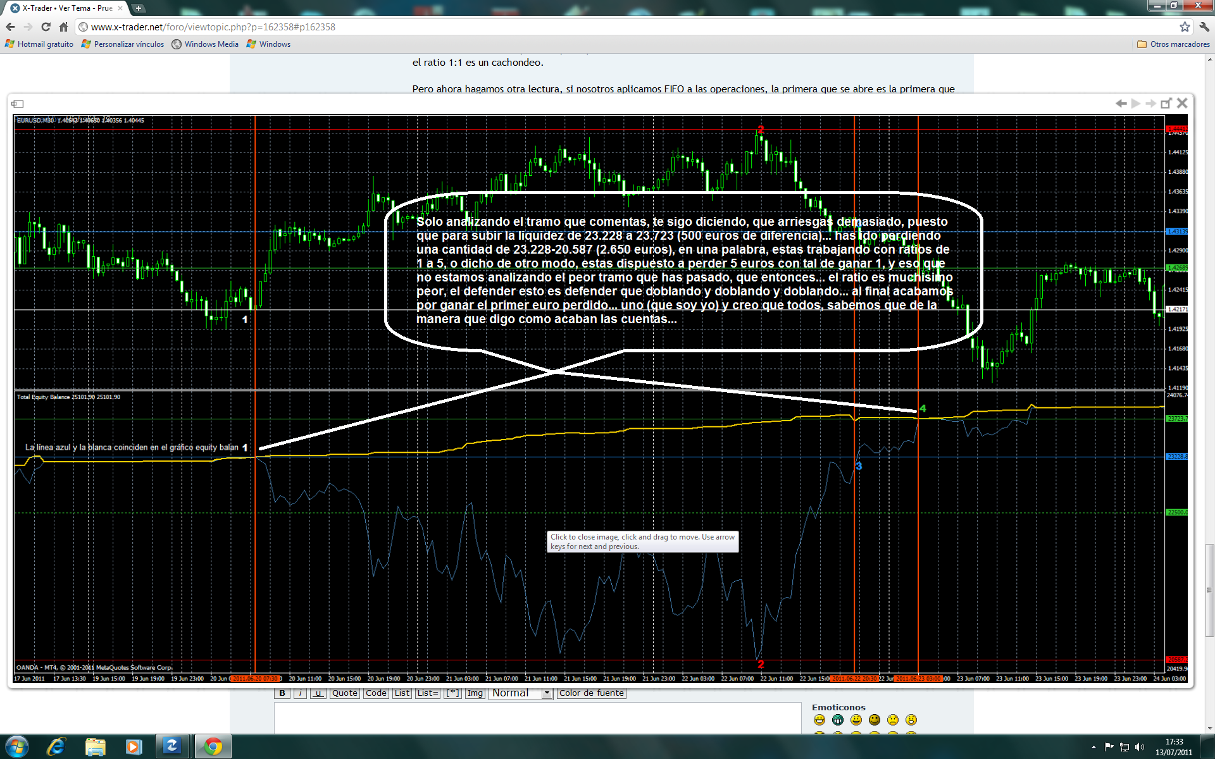1215x759 pixels.
Task: Toggle underline u formatting button
Action: 318,693
